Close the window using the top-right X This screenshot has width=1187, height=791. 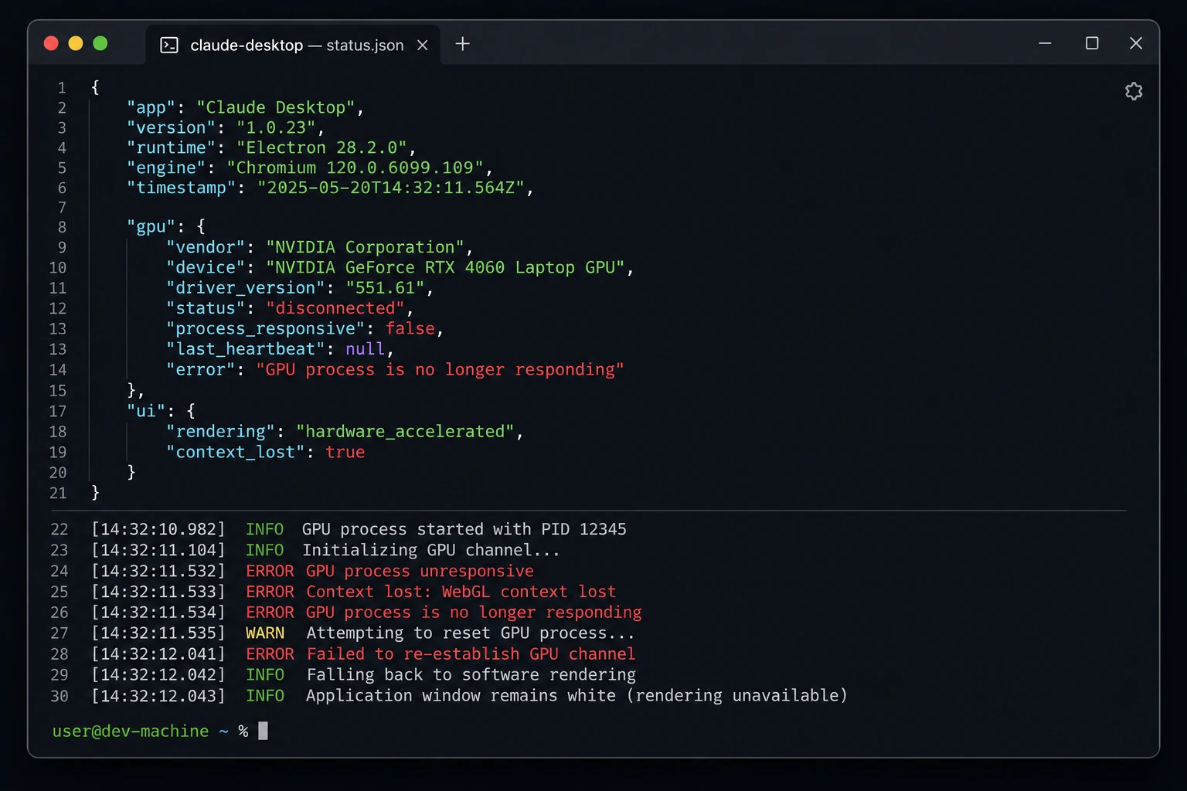[x=1136, y=43]
